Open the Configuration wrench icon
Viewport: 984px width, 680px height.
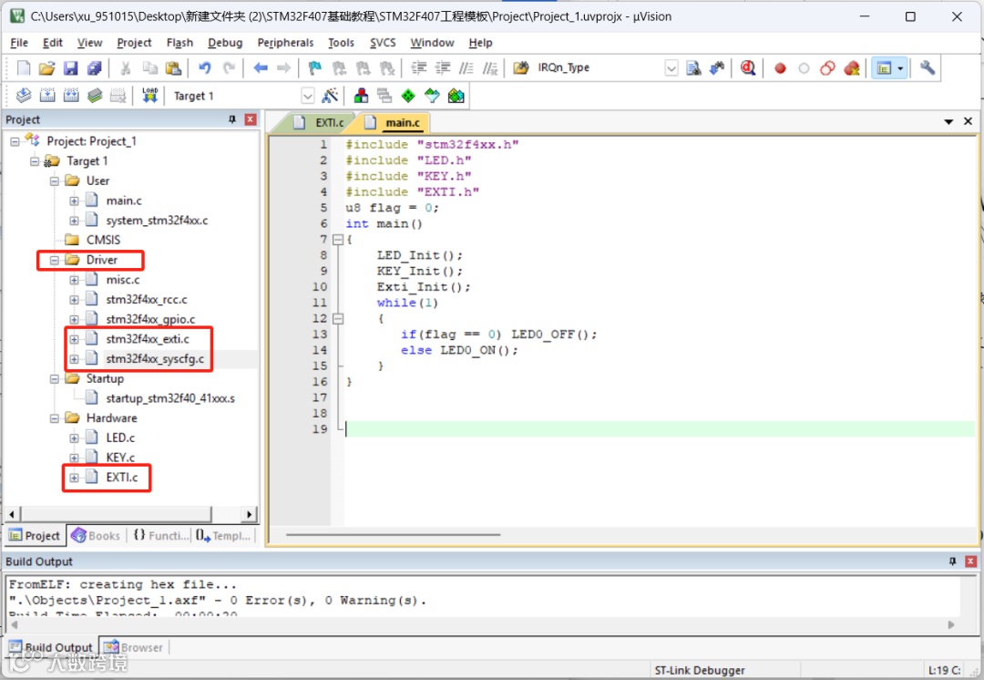[927, 67]
